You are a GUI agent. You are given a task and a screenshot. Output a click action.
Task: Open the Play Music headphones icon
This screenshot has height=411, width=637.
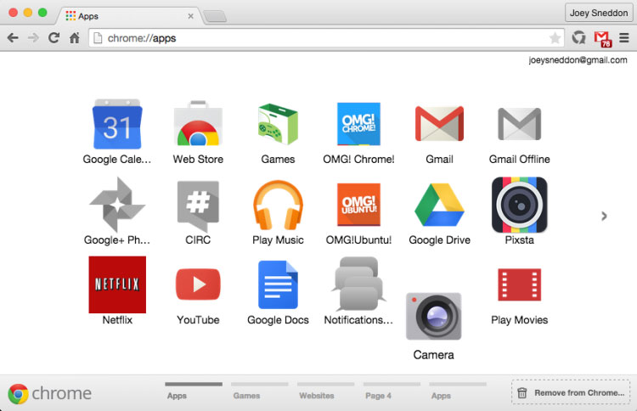point(278,205)
